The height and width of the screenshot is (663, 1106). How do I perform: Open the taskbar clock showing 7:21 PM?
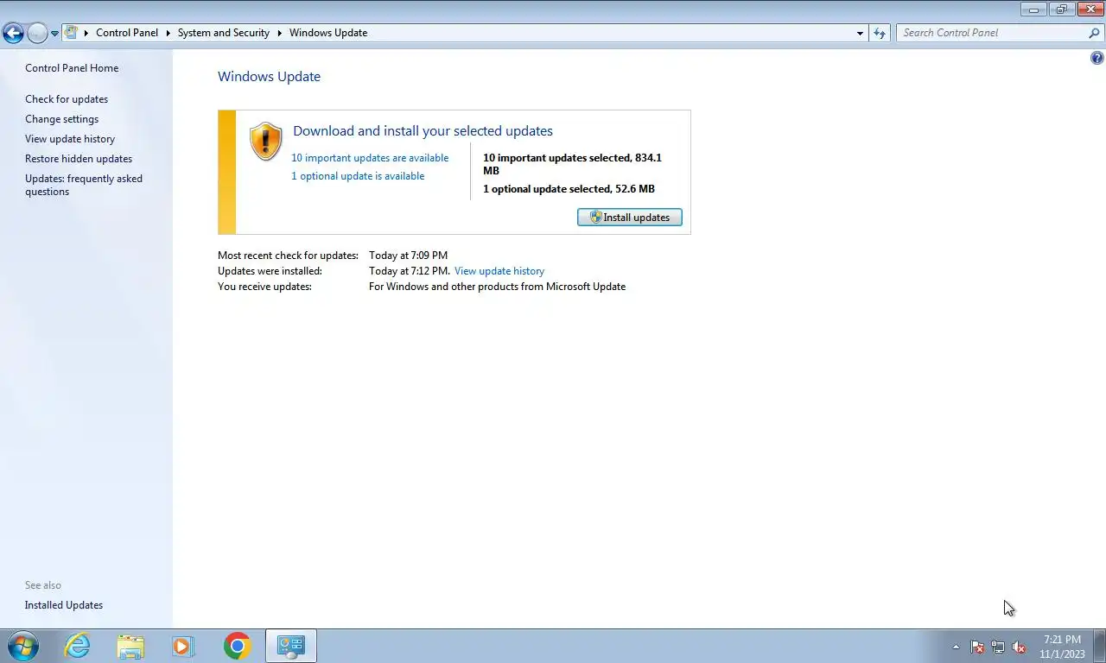1062,647
